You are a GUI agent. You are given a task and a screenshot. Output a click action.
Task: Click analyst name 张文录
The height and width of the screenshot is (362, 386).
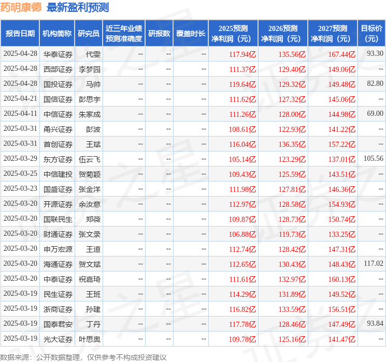(x=90, y=234)
